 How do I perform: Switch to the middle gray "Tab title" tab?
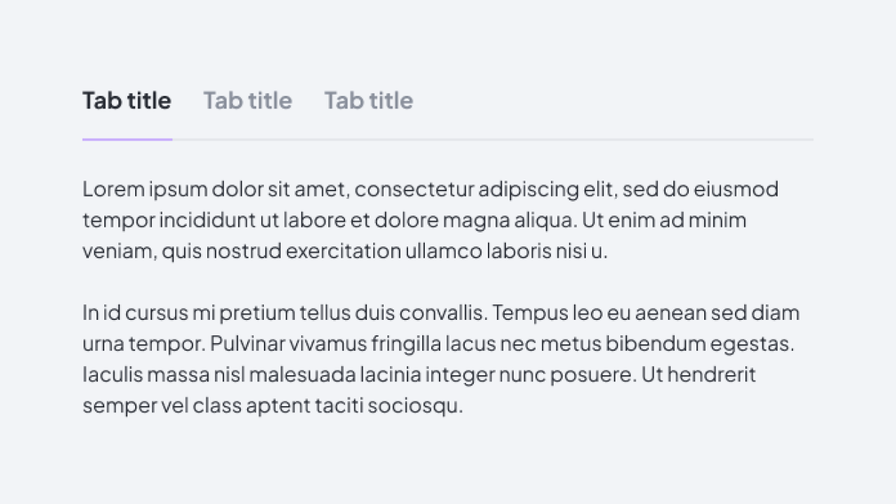click(x=248, y=101)
